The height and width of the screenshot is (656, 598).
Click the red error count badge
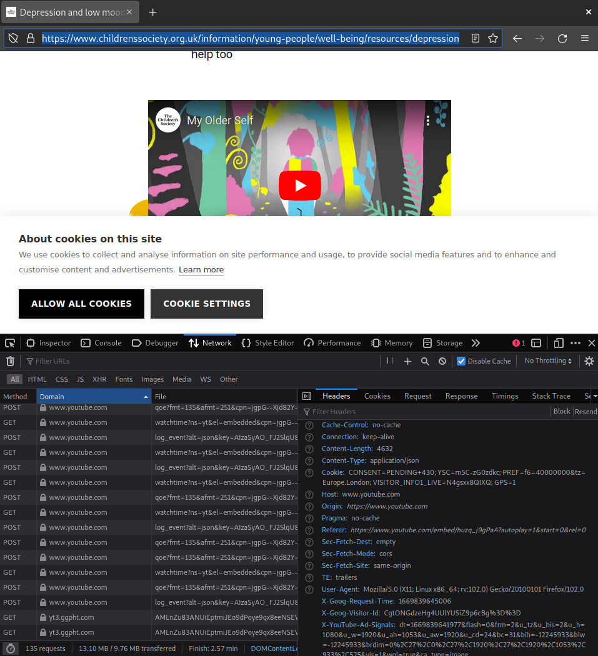(519, 343)
